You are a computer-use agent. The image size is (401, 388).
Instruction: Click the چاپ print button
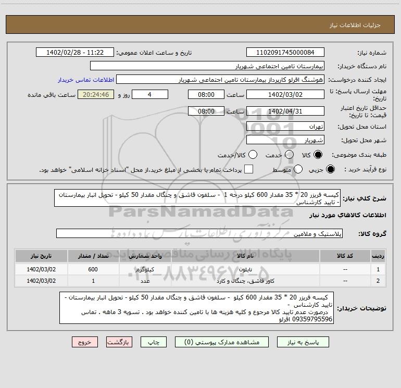154,342
